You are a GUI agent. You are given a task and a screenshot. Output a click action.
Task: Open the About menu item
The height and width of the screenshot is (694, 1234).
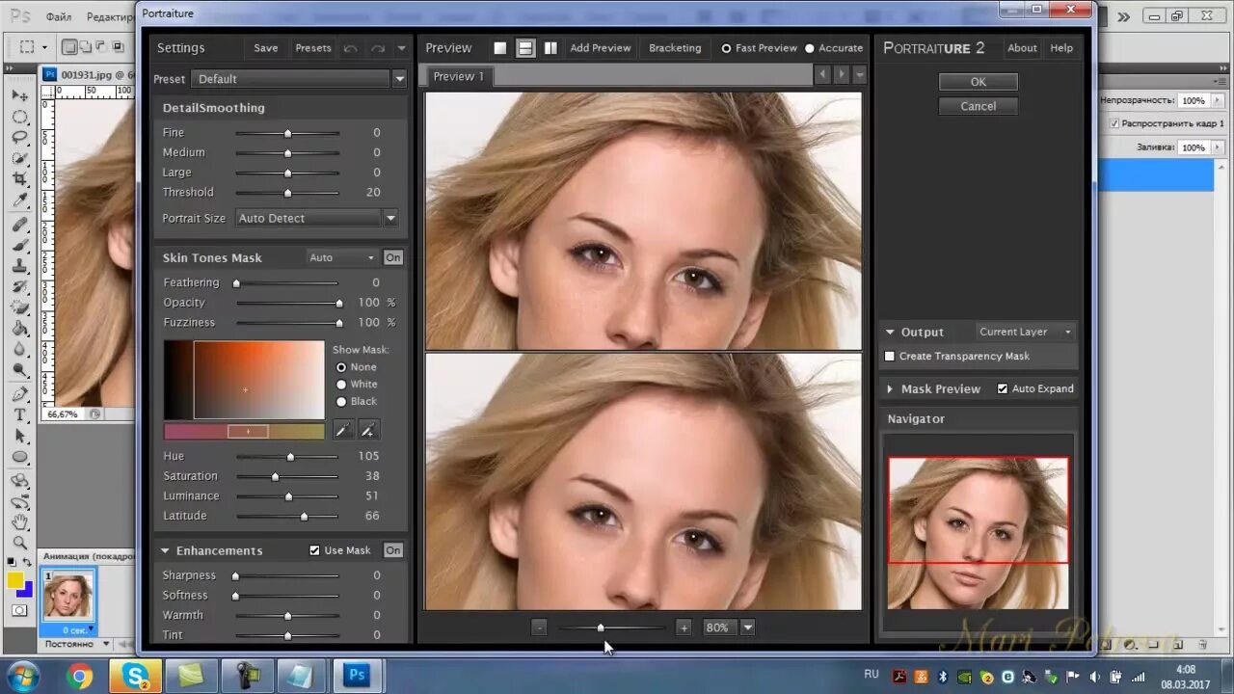point(1022,48)
